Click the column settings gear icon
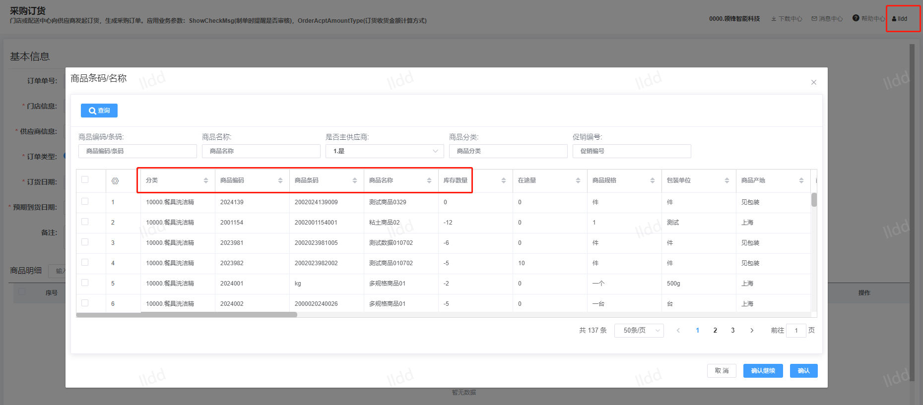The image size is (923, 405). pos(115,181)
